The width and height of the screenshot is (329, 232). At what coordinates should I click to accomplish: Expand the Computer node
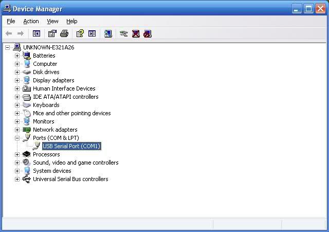(x=17, y=64)
